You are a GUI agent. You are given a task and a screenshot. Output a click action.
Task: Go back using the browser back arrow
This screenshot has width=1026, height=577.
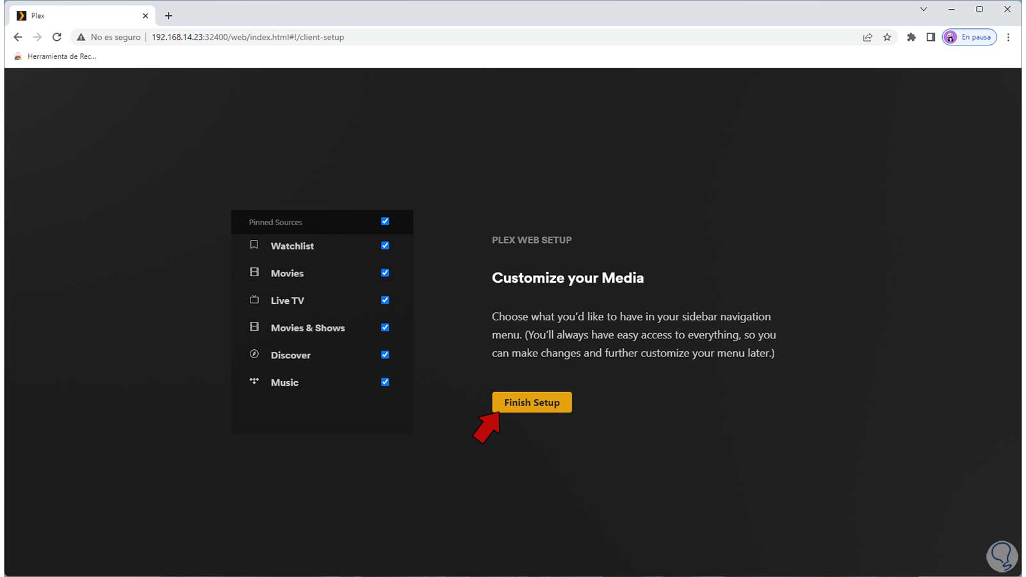18,37
